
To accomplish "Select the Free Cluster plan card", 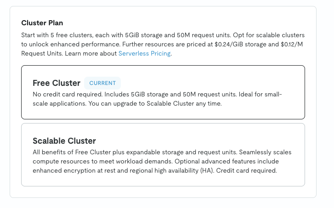I will [163, 92].
